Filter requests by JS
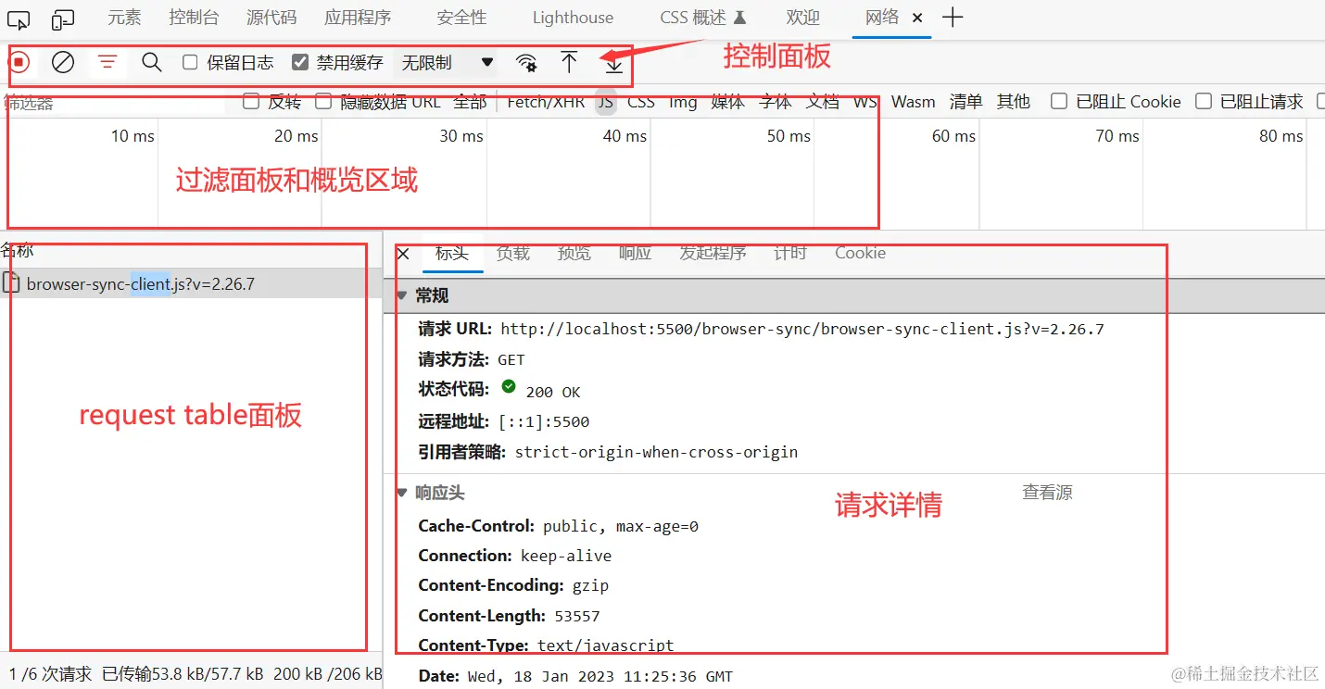 (605, 102)
